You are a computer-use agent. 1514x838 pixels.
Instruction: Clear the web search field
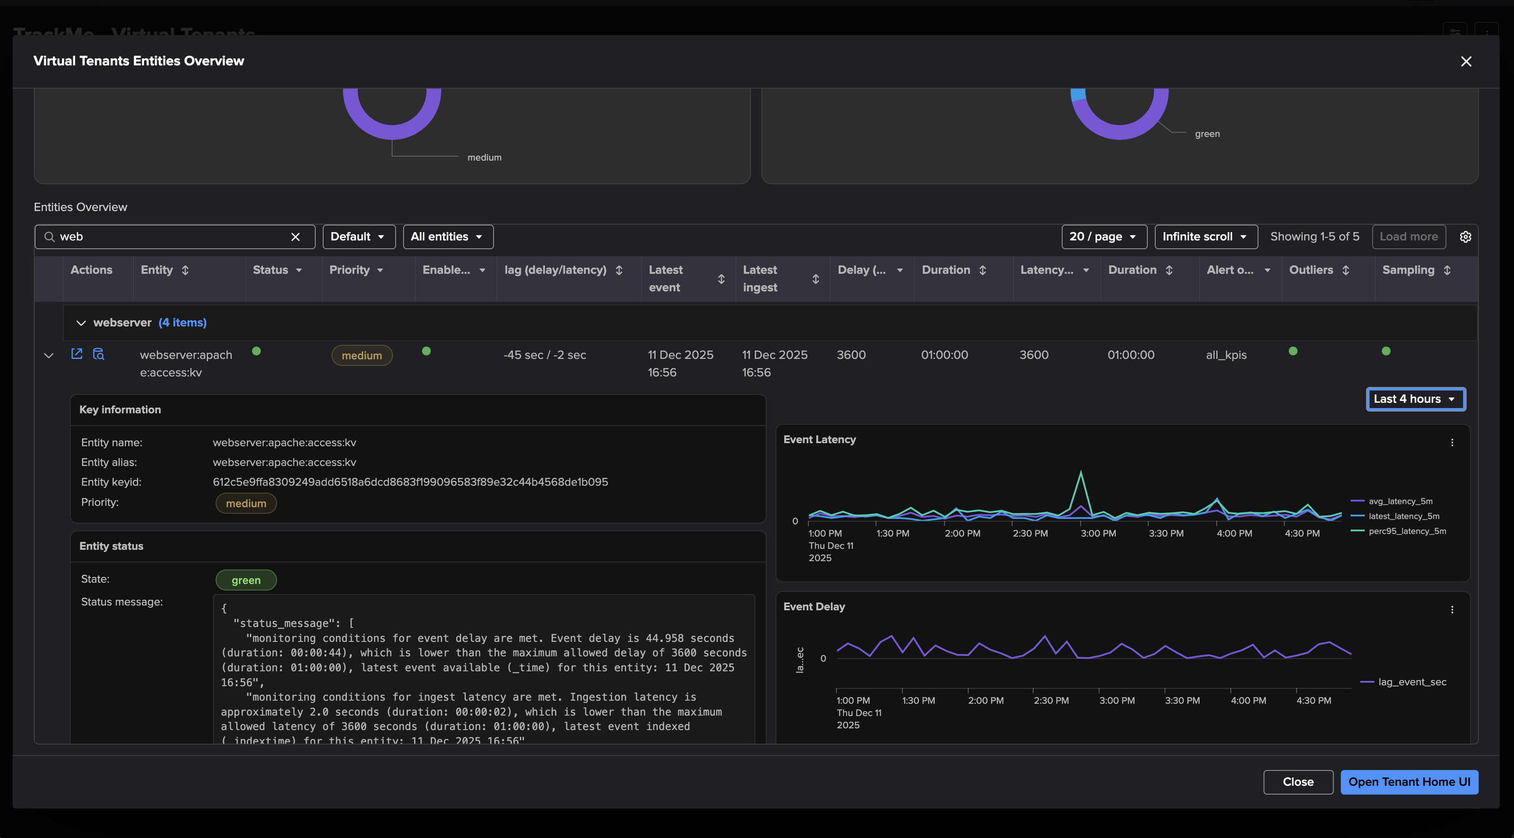(295, 236)
